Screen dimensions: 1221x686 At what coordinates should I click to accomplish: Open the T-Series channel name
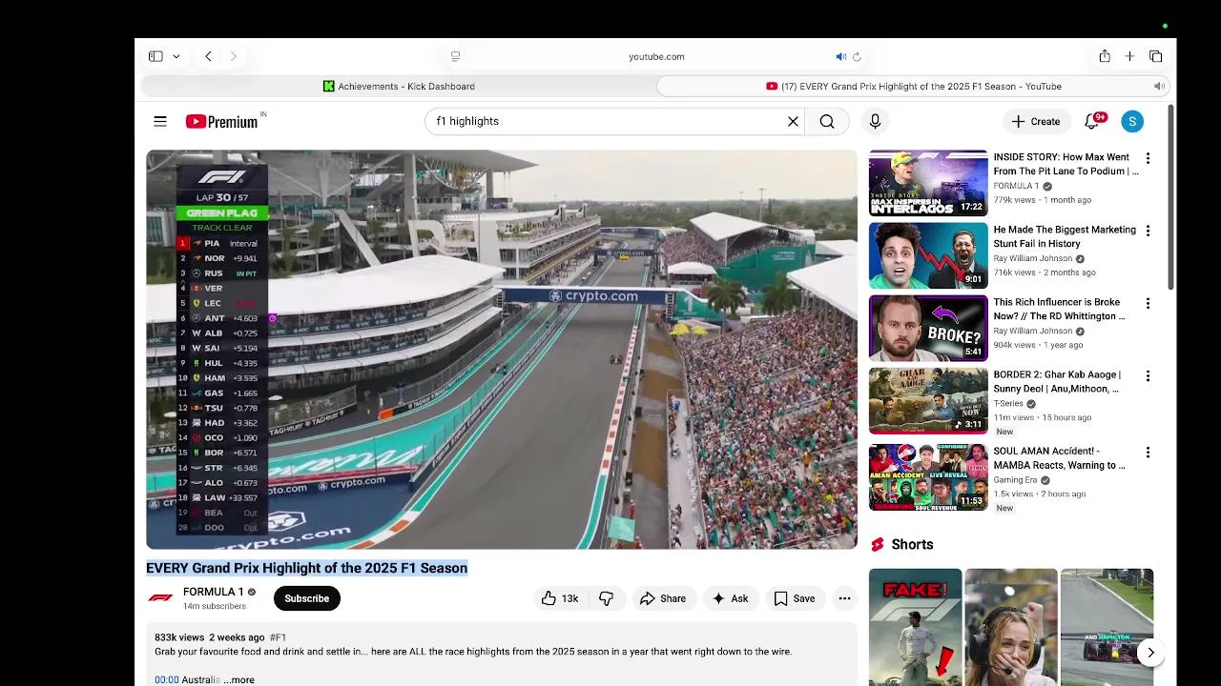coord(1008,403)
